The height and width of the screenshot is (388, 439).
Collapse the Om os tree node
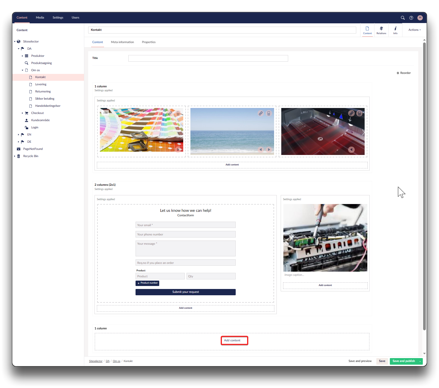click(22, 70)
